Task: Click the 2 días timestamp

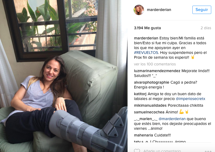Action: tap(206, 28)
